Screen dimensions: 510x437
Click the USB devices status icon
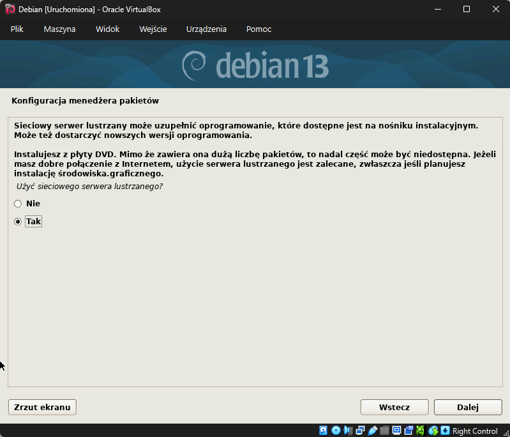372,431
